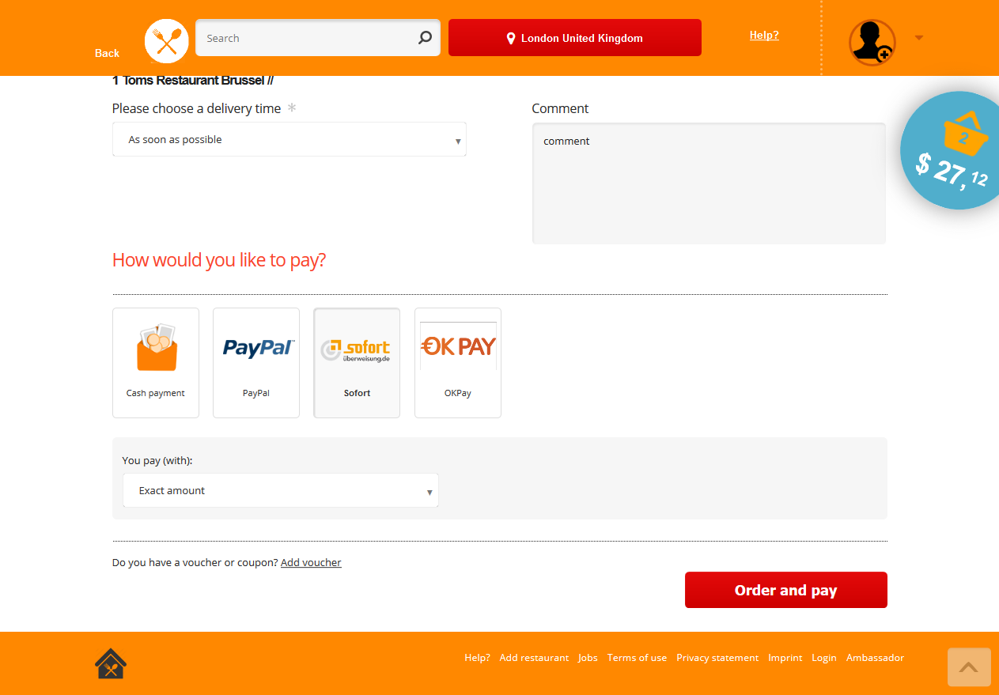Image resolution: width=999 pixels, height=695 pixels.
Task: Focus the Comment text area
Action: pos(709,183)
